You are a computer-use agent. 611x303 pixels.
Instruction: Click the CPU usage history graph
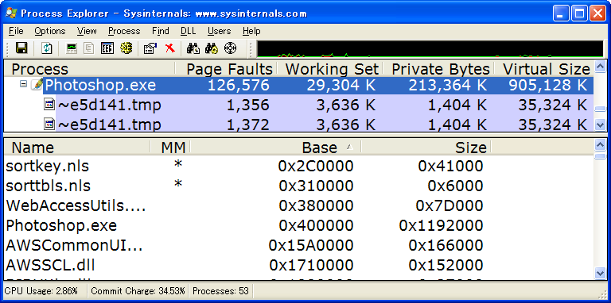430,49
